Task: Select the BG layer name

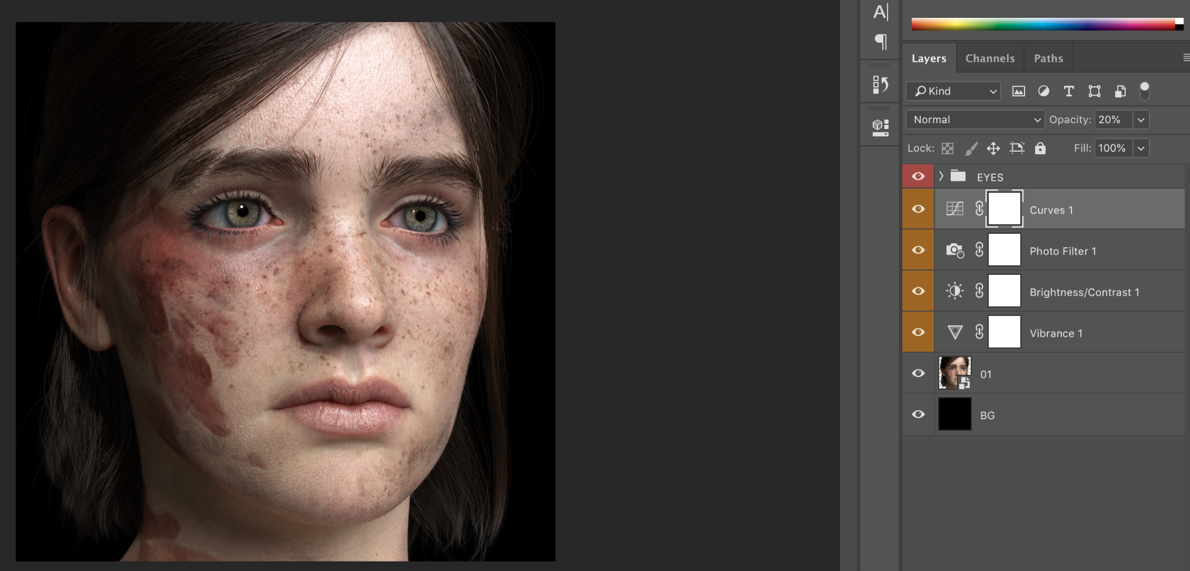Action: click(987, 415)
